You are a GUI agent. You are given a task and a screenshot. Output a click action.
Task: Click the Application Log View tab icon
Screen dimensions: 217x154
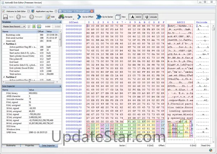(x=33, y=11)
